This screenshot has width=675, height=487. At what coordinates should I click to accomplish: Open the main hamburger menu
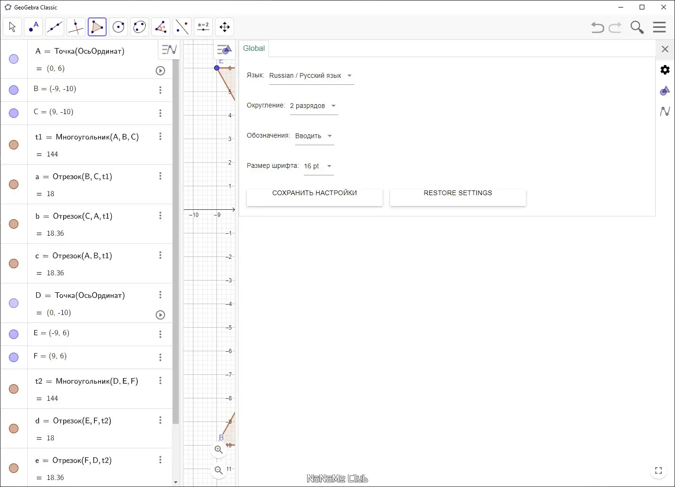click(x=659, y=27)
